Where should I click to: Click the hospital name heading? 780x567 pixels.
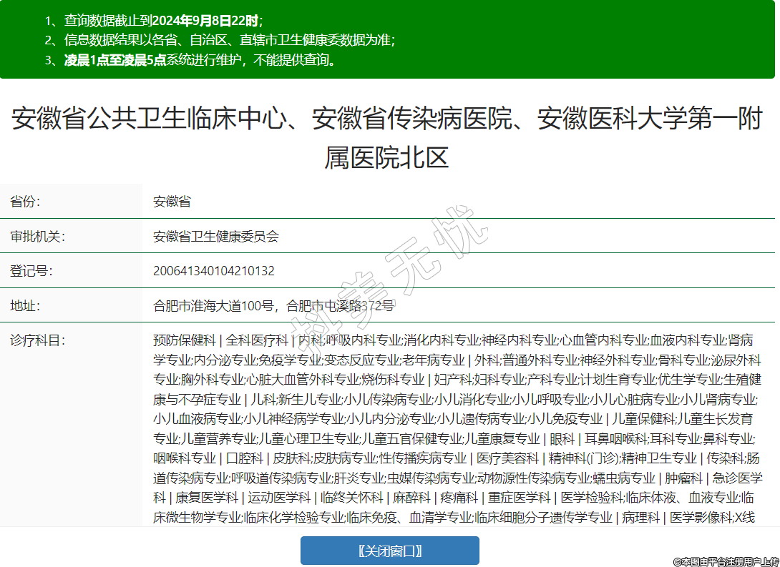click(386, 137)
